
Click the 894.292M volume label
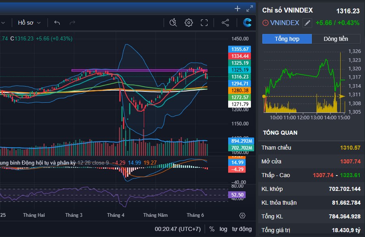click(x=242, y=141)
